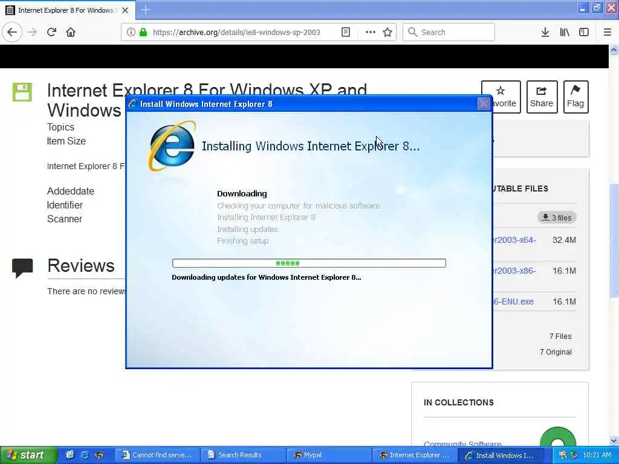Click the 'Installing updates' step text
Image resolution: width=619 pixels, height=464 pixels.
(247, 229)
